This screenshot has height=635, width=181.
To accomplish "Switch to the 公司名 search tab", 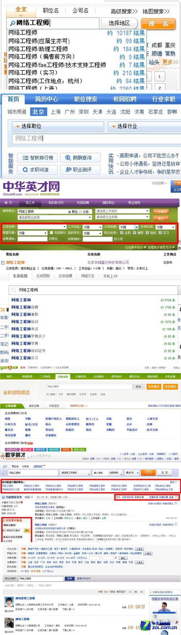I will pos(80,11).
